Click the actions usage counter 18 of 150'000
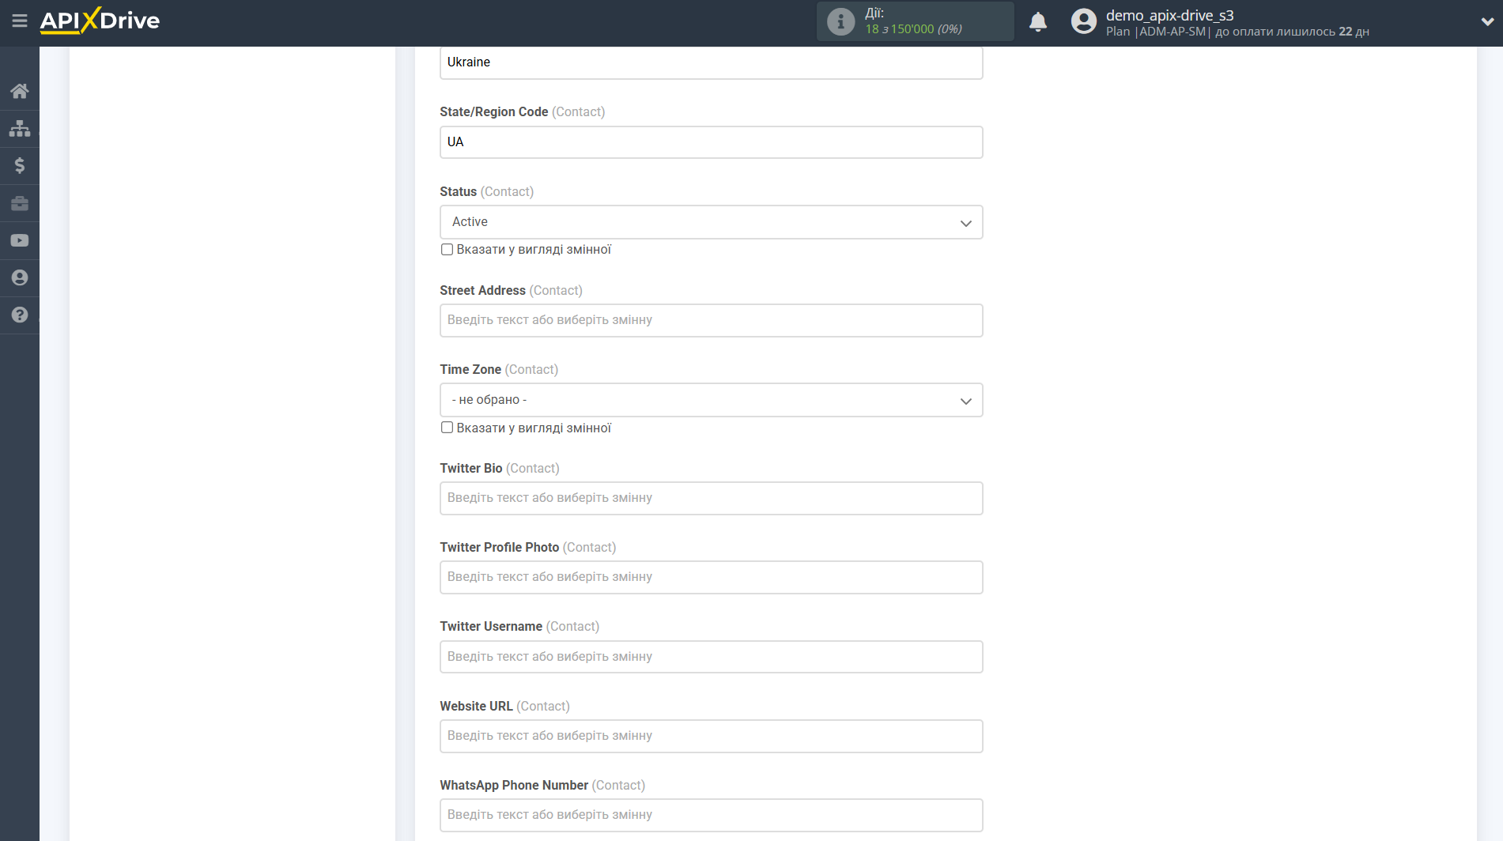Viewport: 1503px width, 841px height. [913, 29]
